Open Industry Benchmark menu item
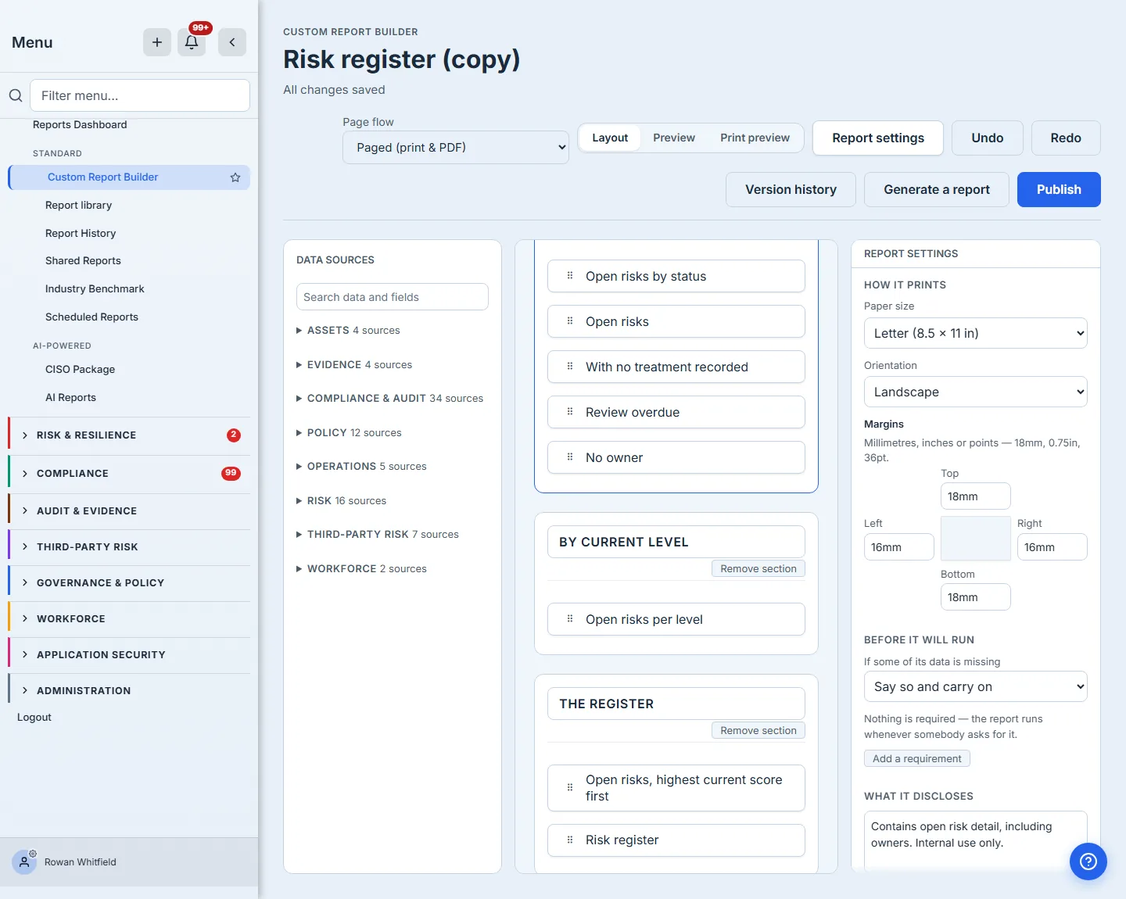Viewport: 1126px width, 899px height. pyautogui.click(x=95, y=288)
